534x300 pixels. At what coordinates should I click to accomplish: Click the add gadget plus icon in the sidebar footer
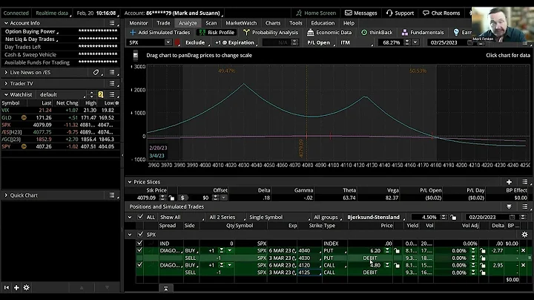[x=16, y=287]
